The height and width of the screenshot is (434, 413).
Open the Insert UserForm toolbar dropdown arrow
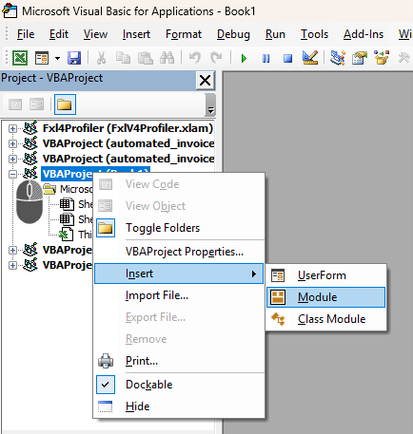point(57,58)
